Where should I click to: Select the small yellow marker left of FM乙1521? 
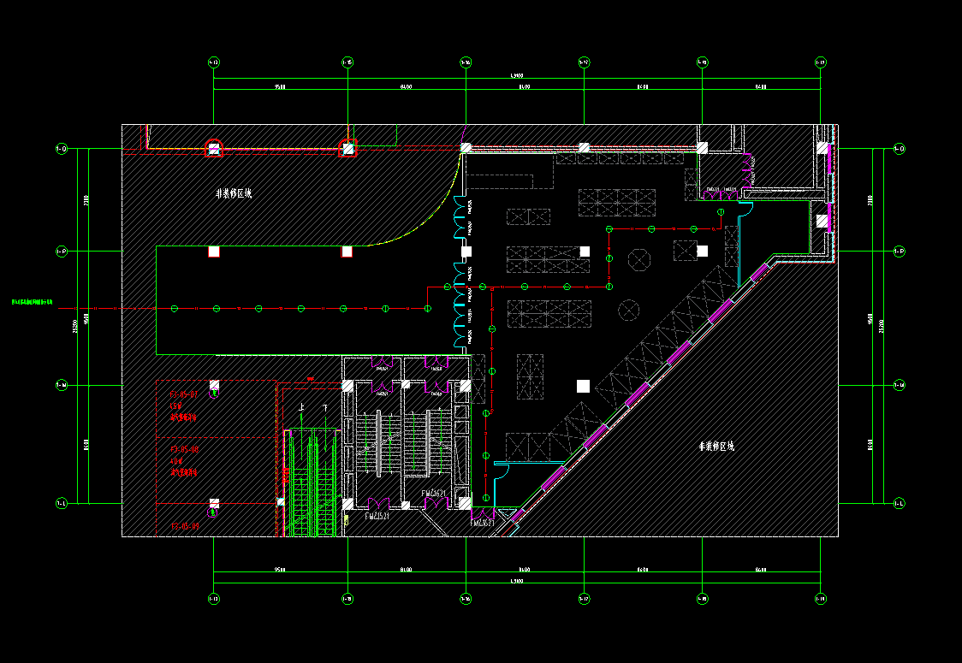(x=346, y=518)
